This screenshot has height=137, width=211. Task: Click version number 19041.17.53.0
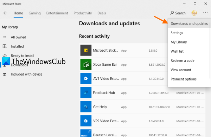point(158,135)
